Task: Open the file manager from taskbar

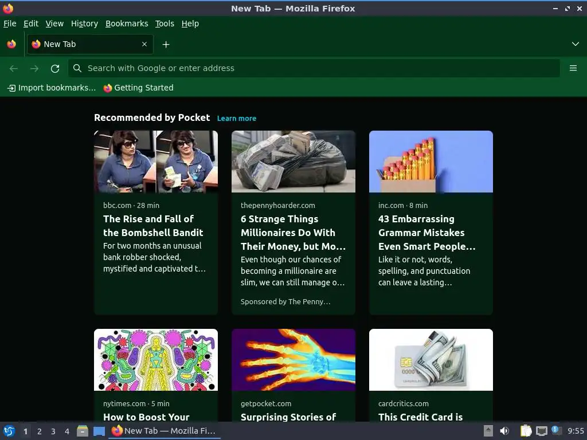Action: point(83,431)
